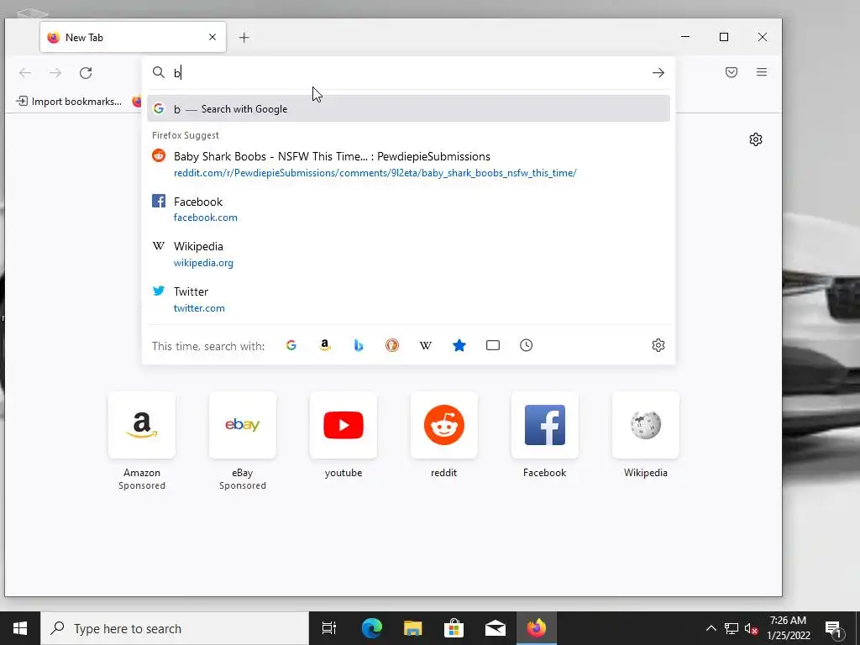
Task: Open the Windows Start menu
Action: click(x=20, y=628)
